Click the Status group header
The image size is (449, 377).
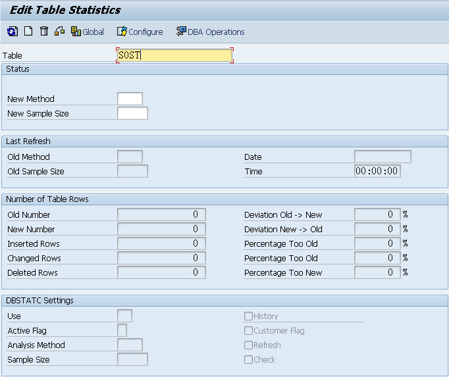[224, 69]
